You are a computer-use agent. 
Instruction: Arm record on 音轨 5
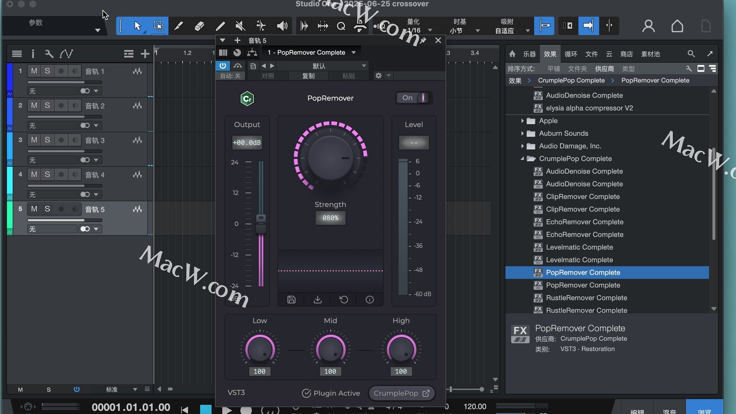click(x=61, y=209)
